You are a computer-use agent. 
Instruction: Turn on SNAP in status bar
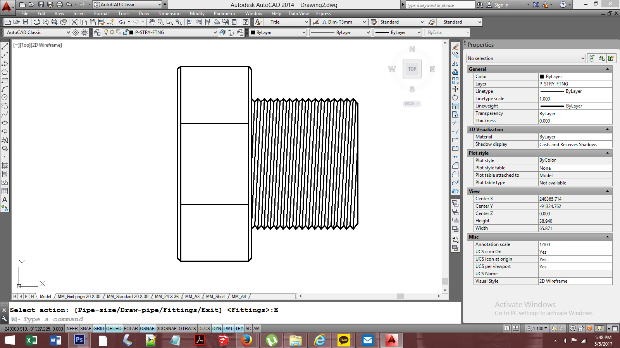pyautogui.click(x=86, y=329)
